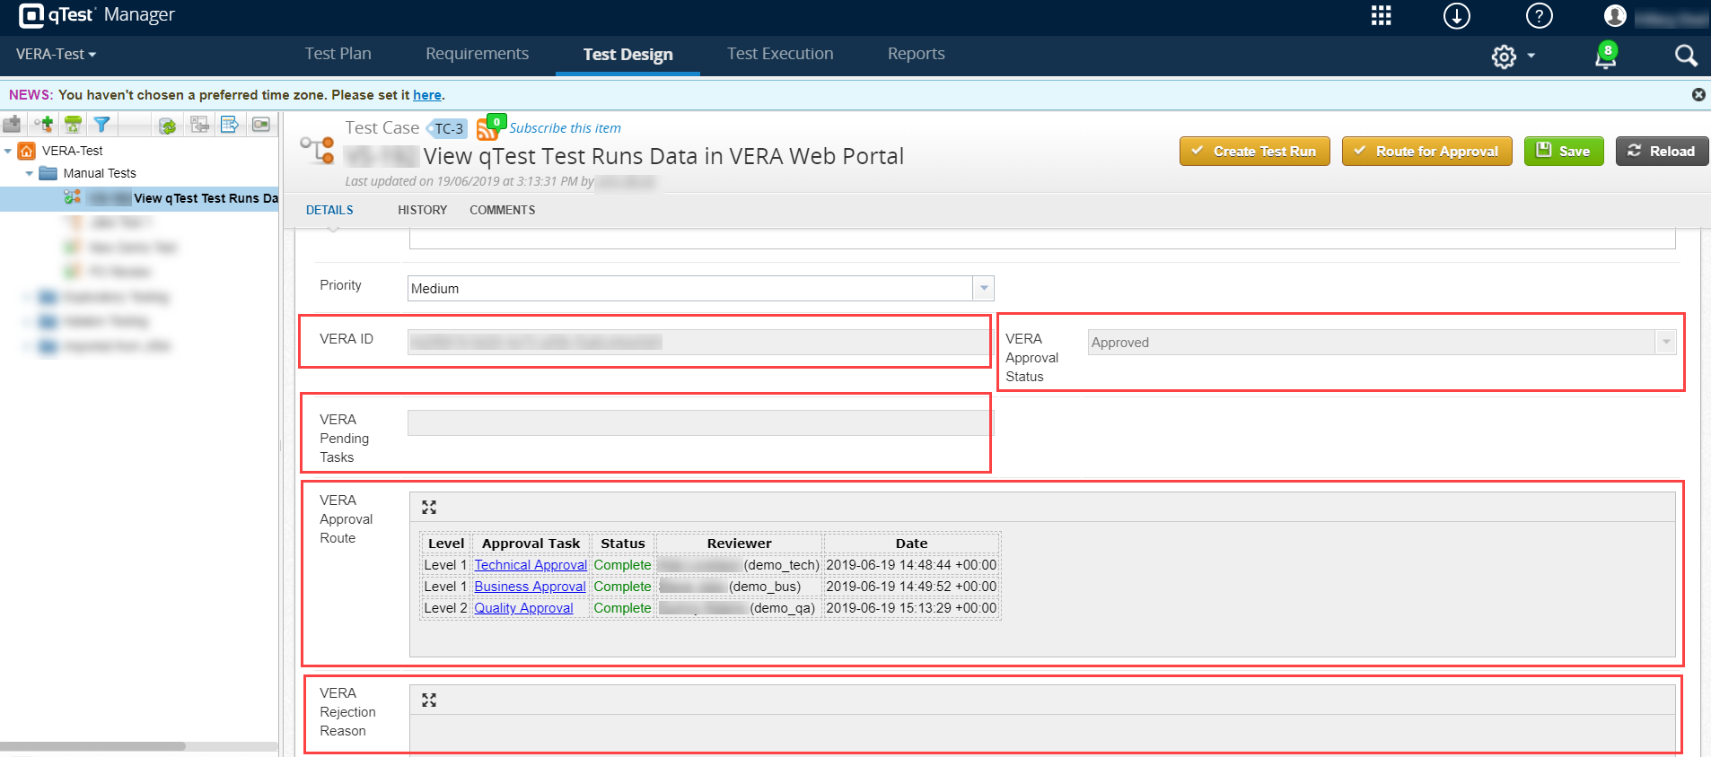Toggle the switch icon in tree toolbar
1711x757 pixels.
(x=261, y=125)
